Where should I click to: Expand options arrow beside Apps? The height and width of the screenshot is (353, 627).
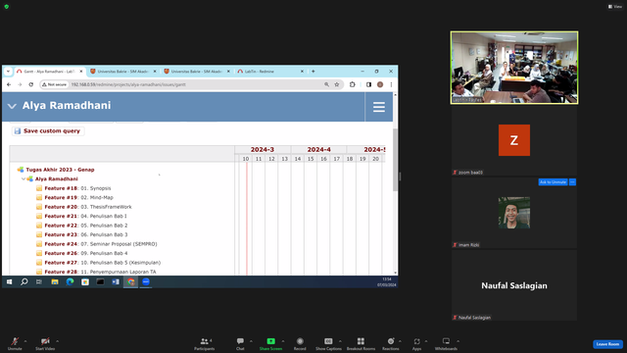click(426, 341)
